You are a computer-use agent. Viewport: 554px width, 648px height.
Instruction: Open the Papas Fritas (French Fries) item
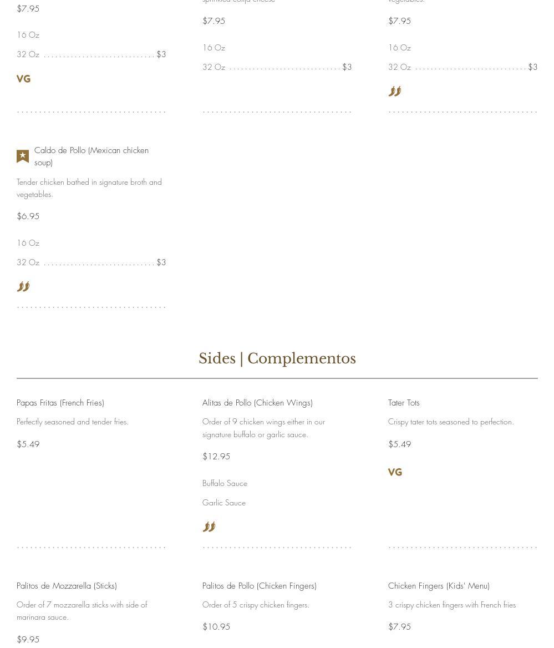click(60, 403)
